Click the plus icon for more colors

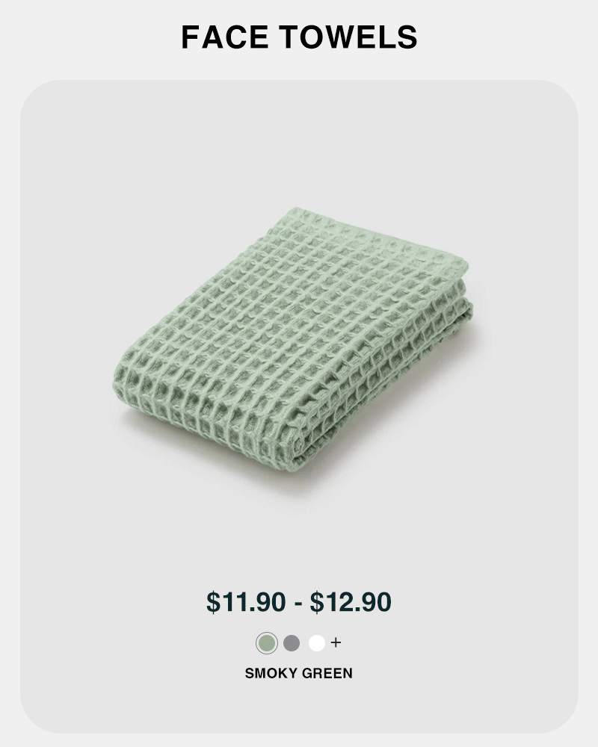[x=336, y=642]
